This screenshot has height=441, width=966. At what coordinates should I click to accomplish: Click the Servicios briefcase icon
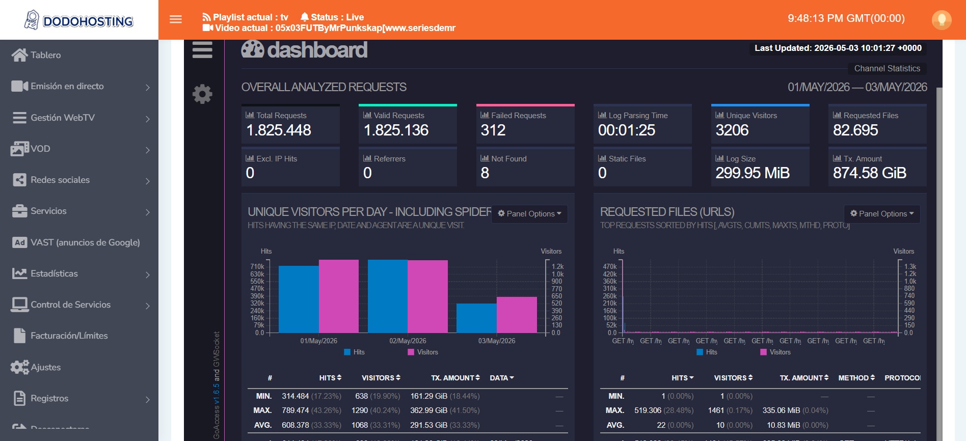(19, 211)
